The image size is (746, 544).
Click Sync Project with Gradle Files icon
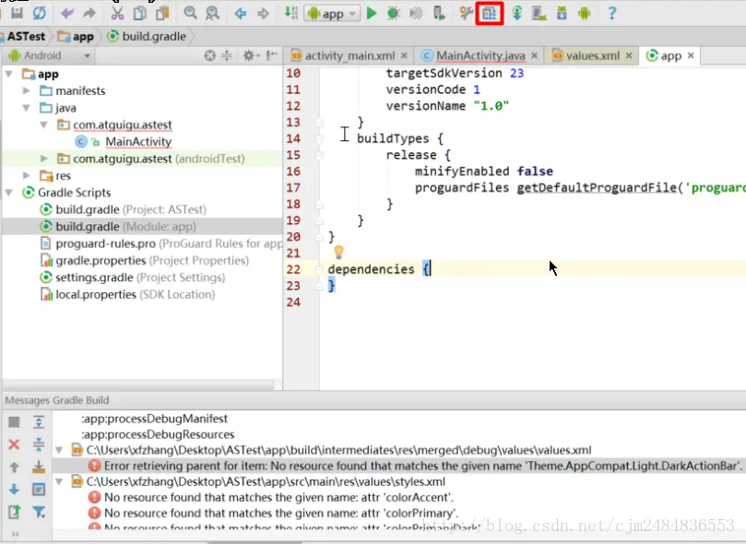click(516, 13)
